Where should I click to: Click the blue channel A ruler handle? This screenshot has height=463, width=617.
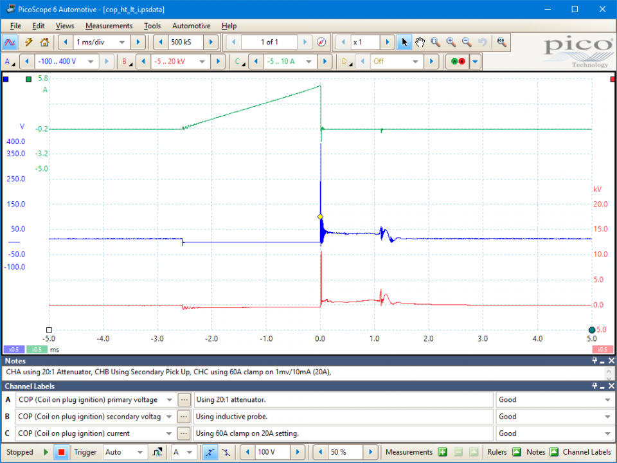click(x=6, y=80)
